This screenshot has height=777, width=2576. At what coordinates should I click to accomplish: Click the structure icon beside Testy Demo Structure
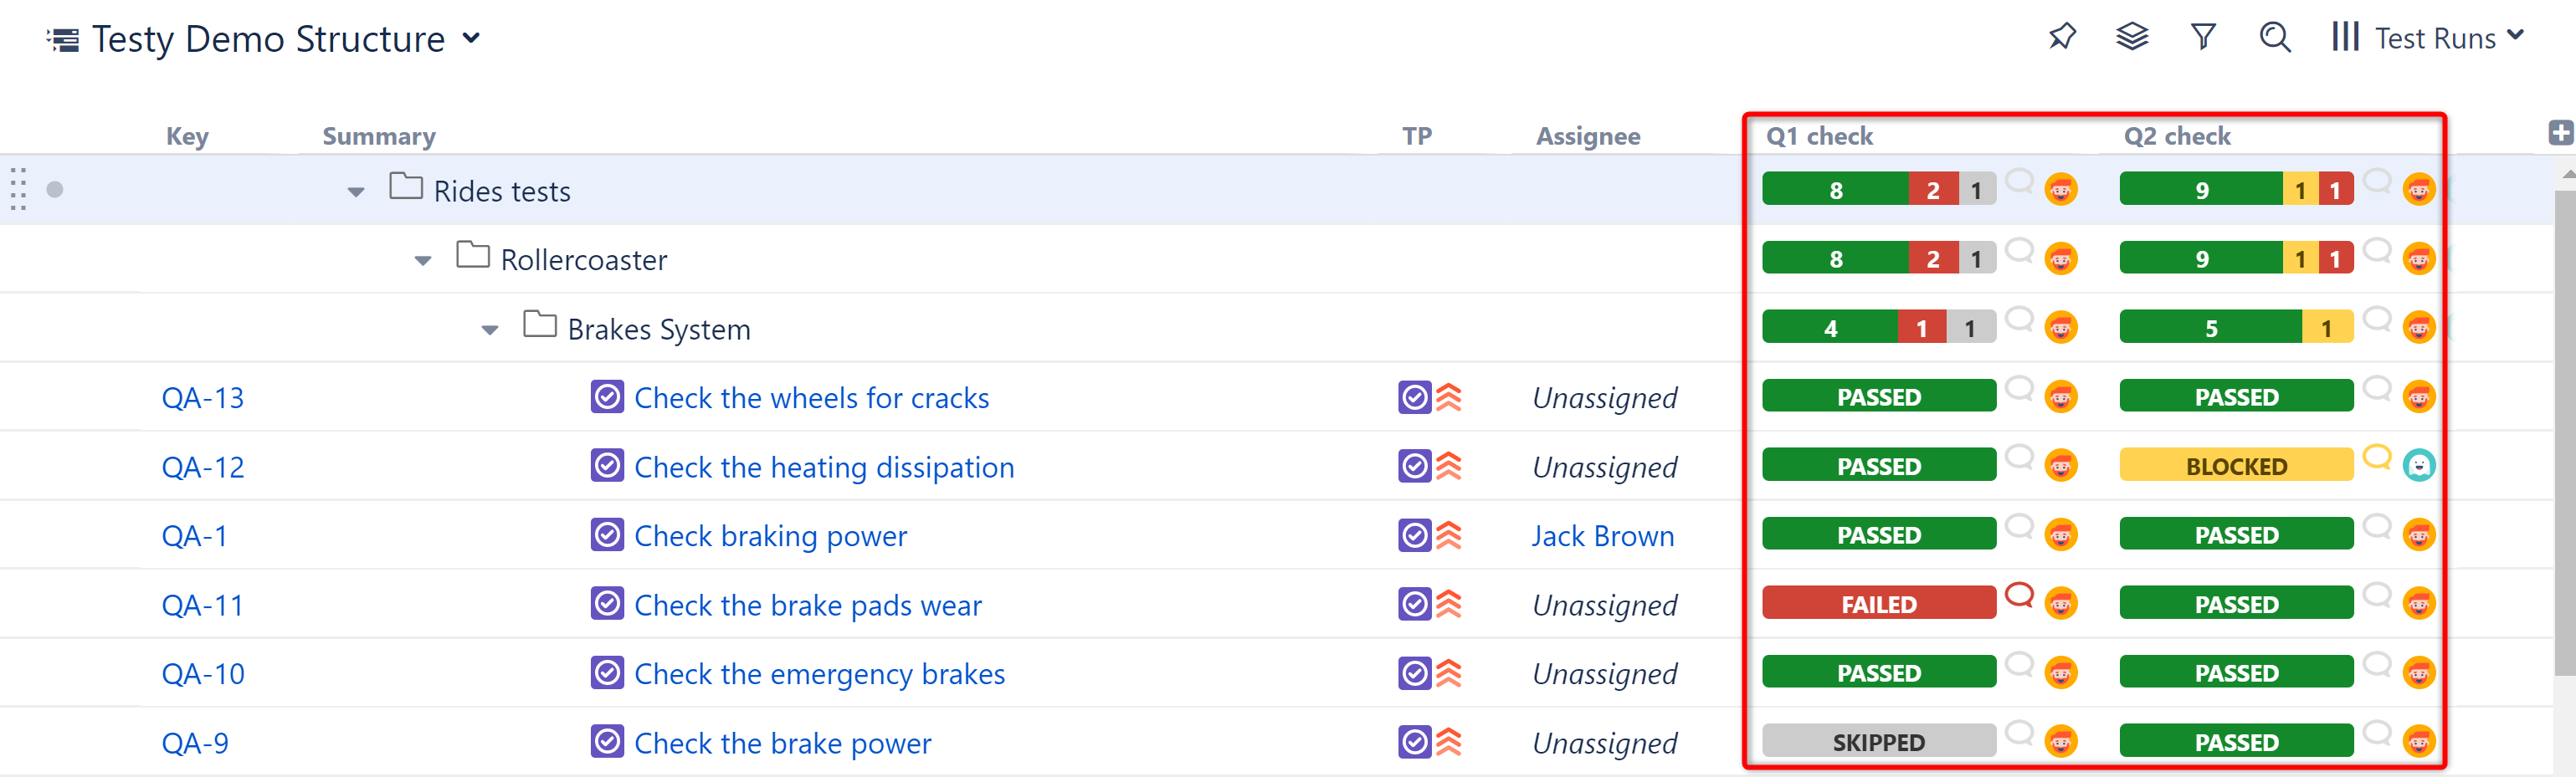pyautogui.click(x=63, y=40)
